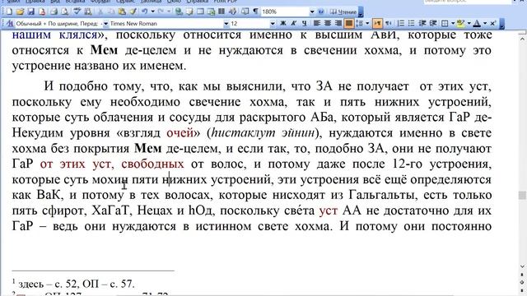Screen dimensions: 527x296
Task: Toggle italic formatting (К)
Action: (x=293, y=23)
